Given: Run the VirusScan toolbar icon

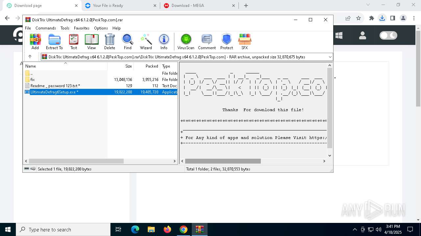Looking at the screenshot, I should (x=186, y=42).
